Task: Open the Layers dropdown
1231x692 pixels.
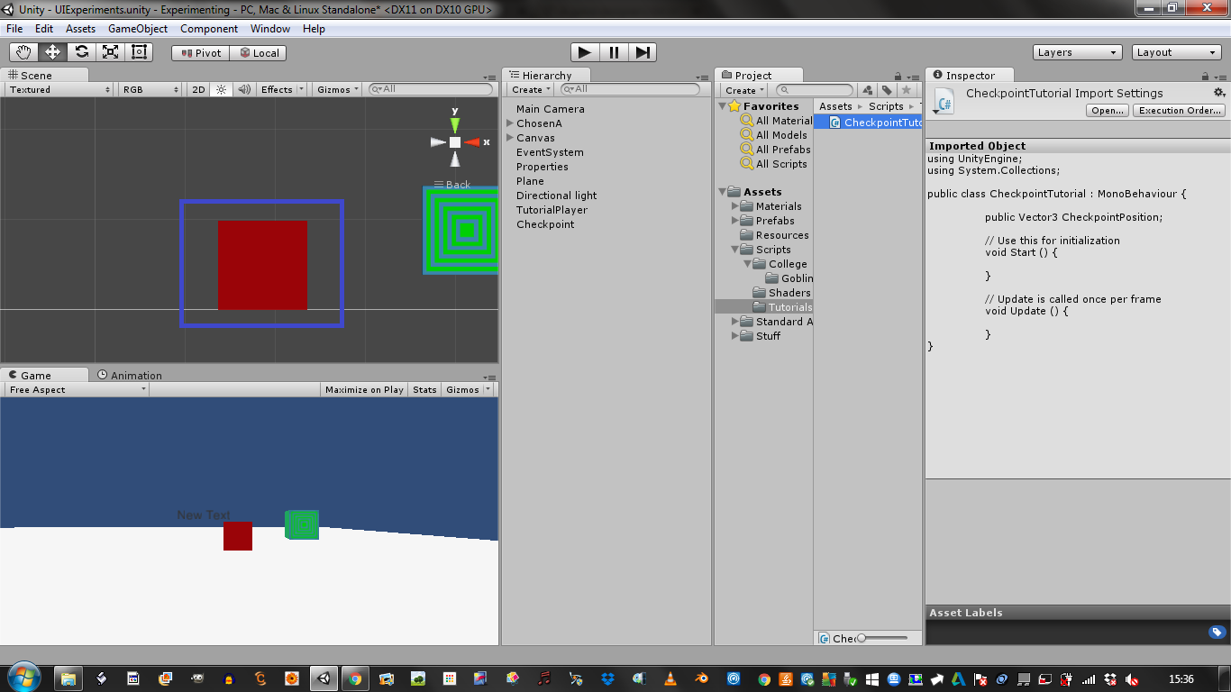Action: [1077, 52]
